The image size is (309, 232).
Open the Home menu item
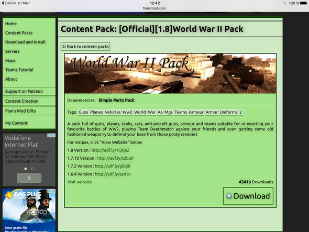[11, 24]
